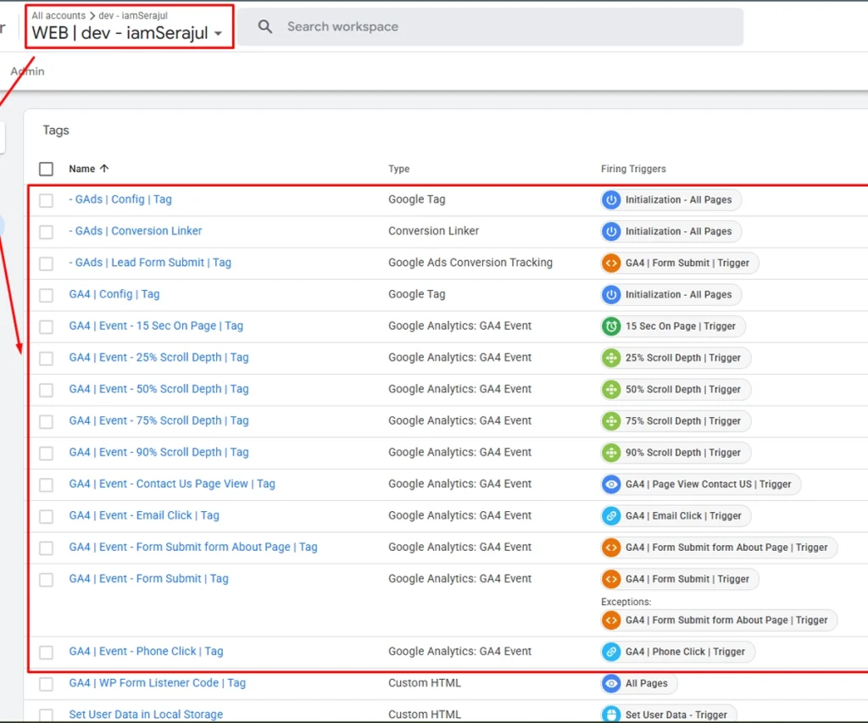Viewport: 868px width, 723px height.
Task: Select the Set User Data trigger icon
Action: tap(611, 715)
